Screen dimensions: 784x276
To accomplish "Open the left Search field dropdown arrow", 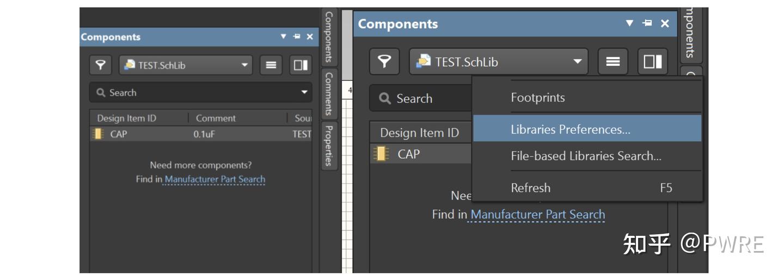I will tap(304, 92).
